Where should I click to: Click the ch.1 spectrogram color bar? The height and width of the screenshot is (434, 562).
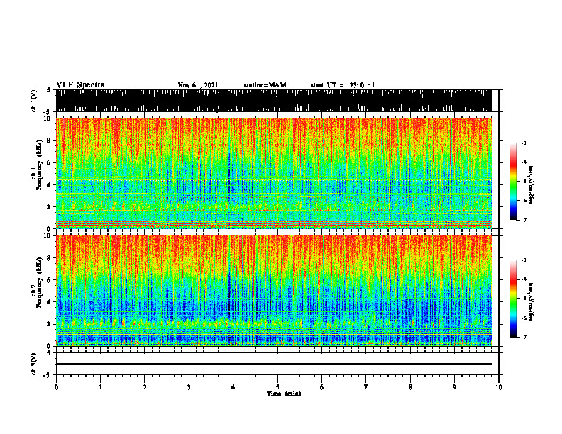[514, 182]
